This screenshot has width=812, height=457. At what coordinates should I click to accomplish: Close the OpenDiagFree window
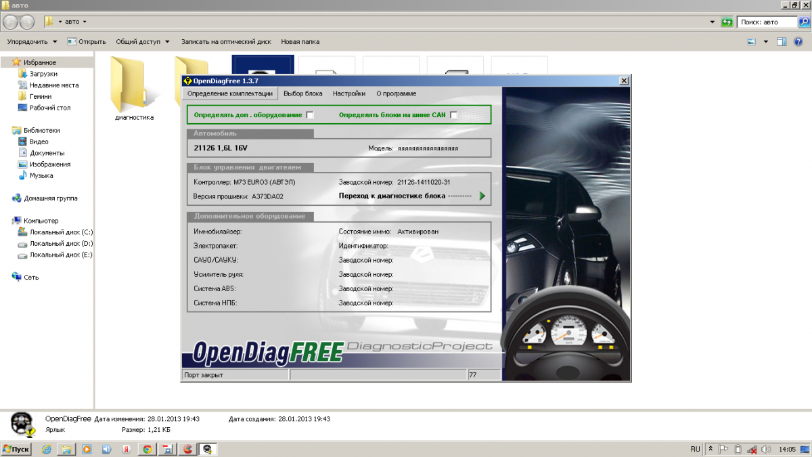[624, 81]
